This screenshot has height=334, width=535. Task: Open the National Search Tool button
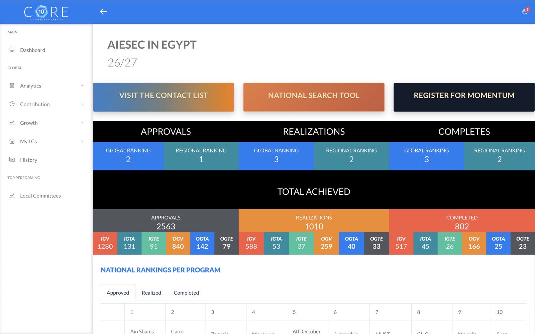[x=314, y=97]
